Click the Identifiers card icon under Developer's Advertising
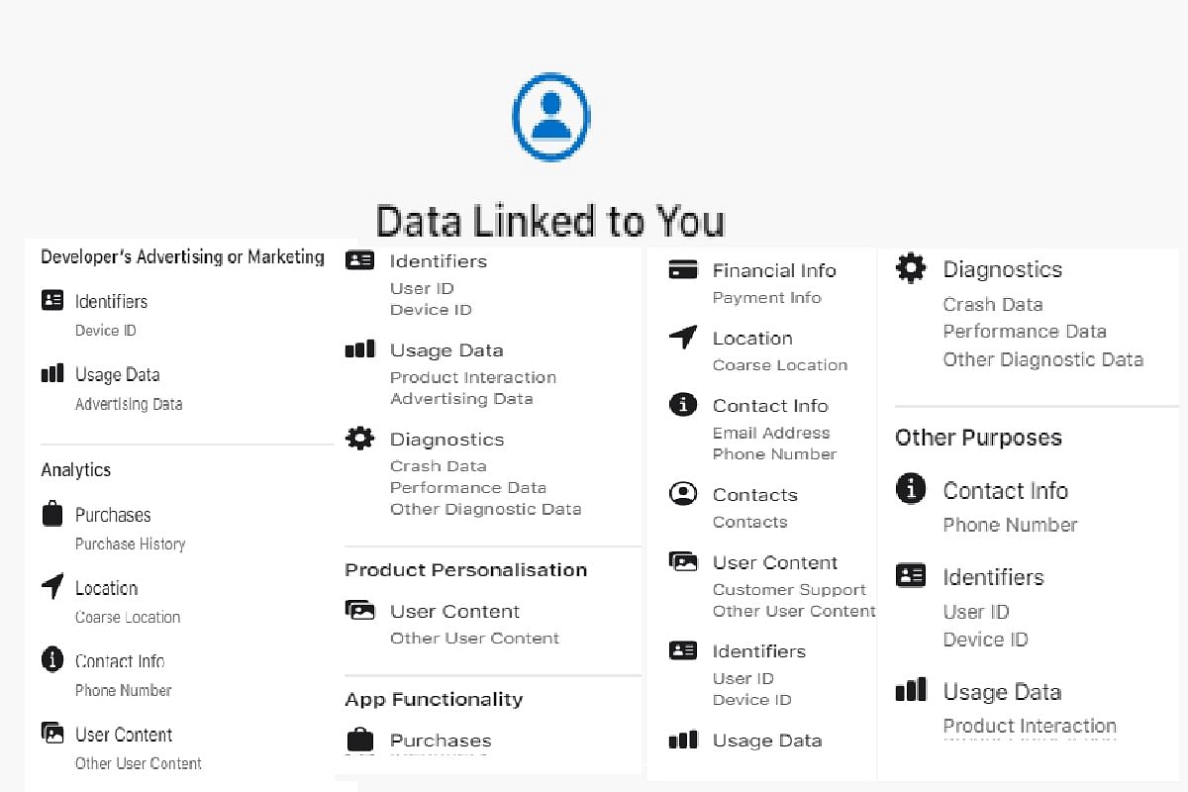 tap(52, 300)
